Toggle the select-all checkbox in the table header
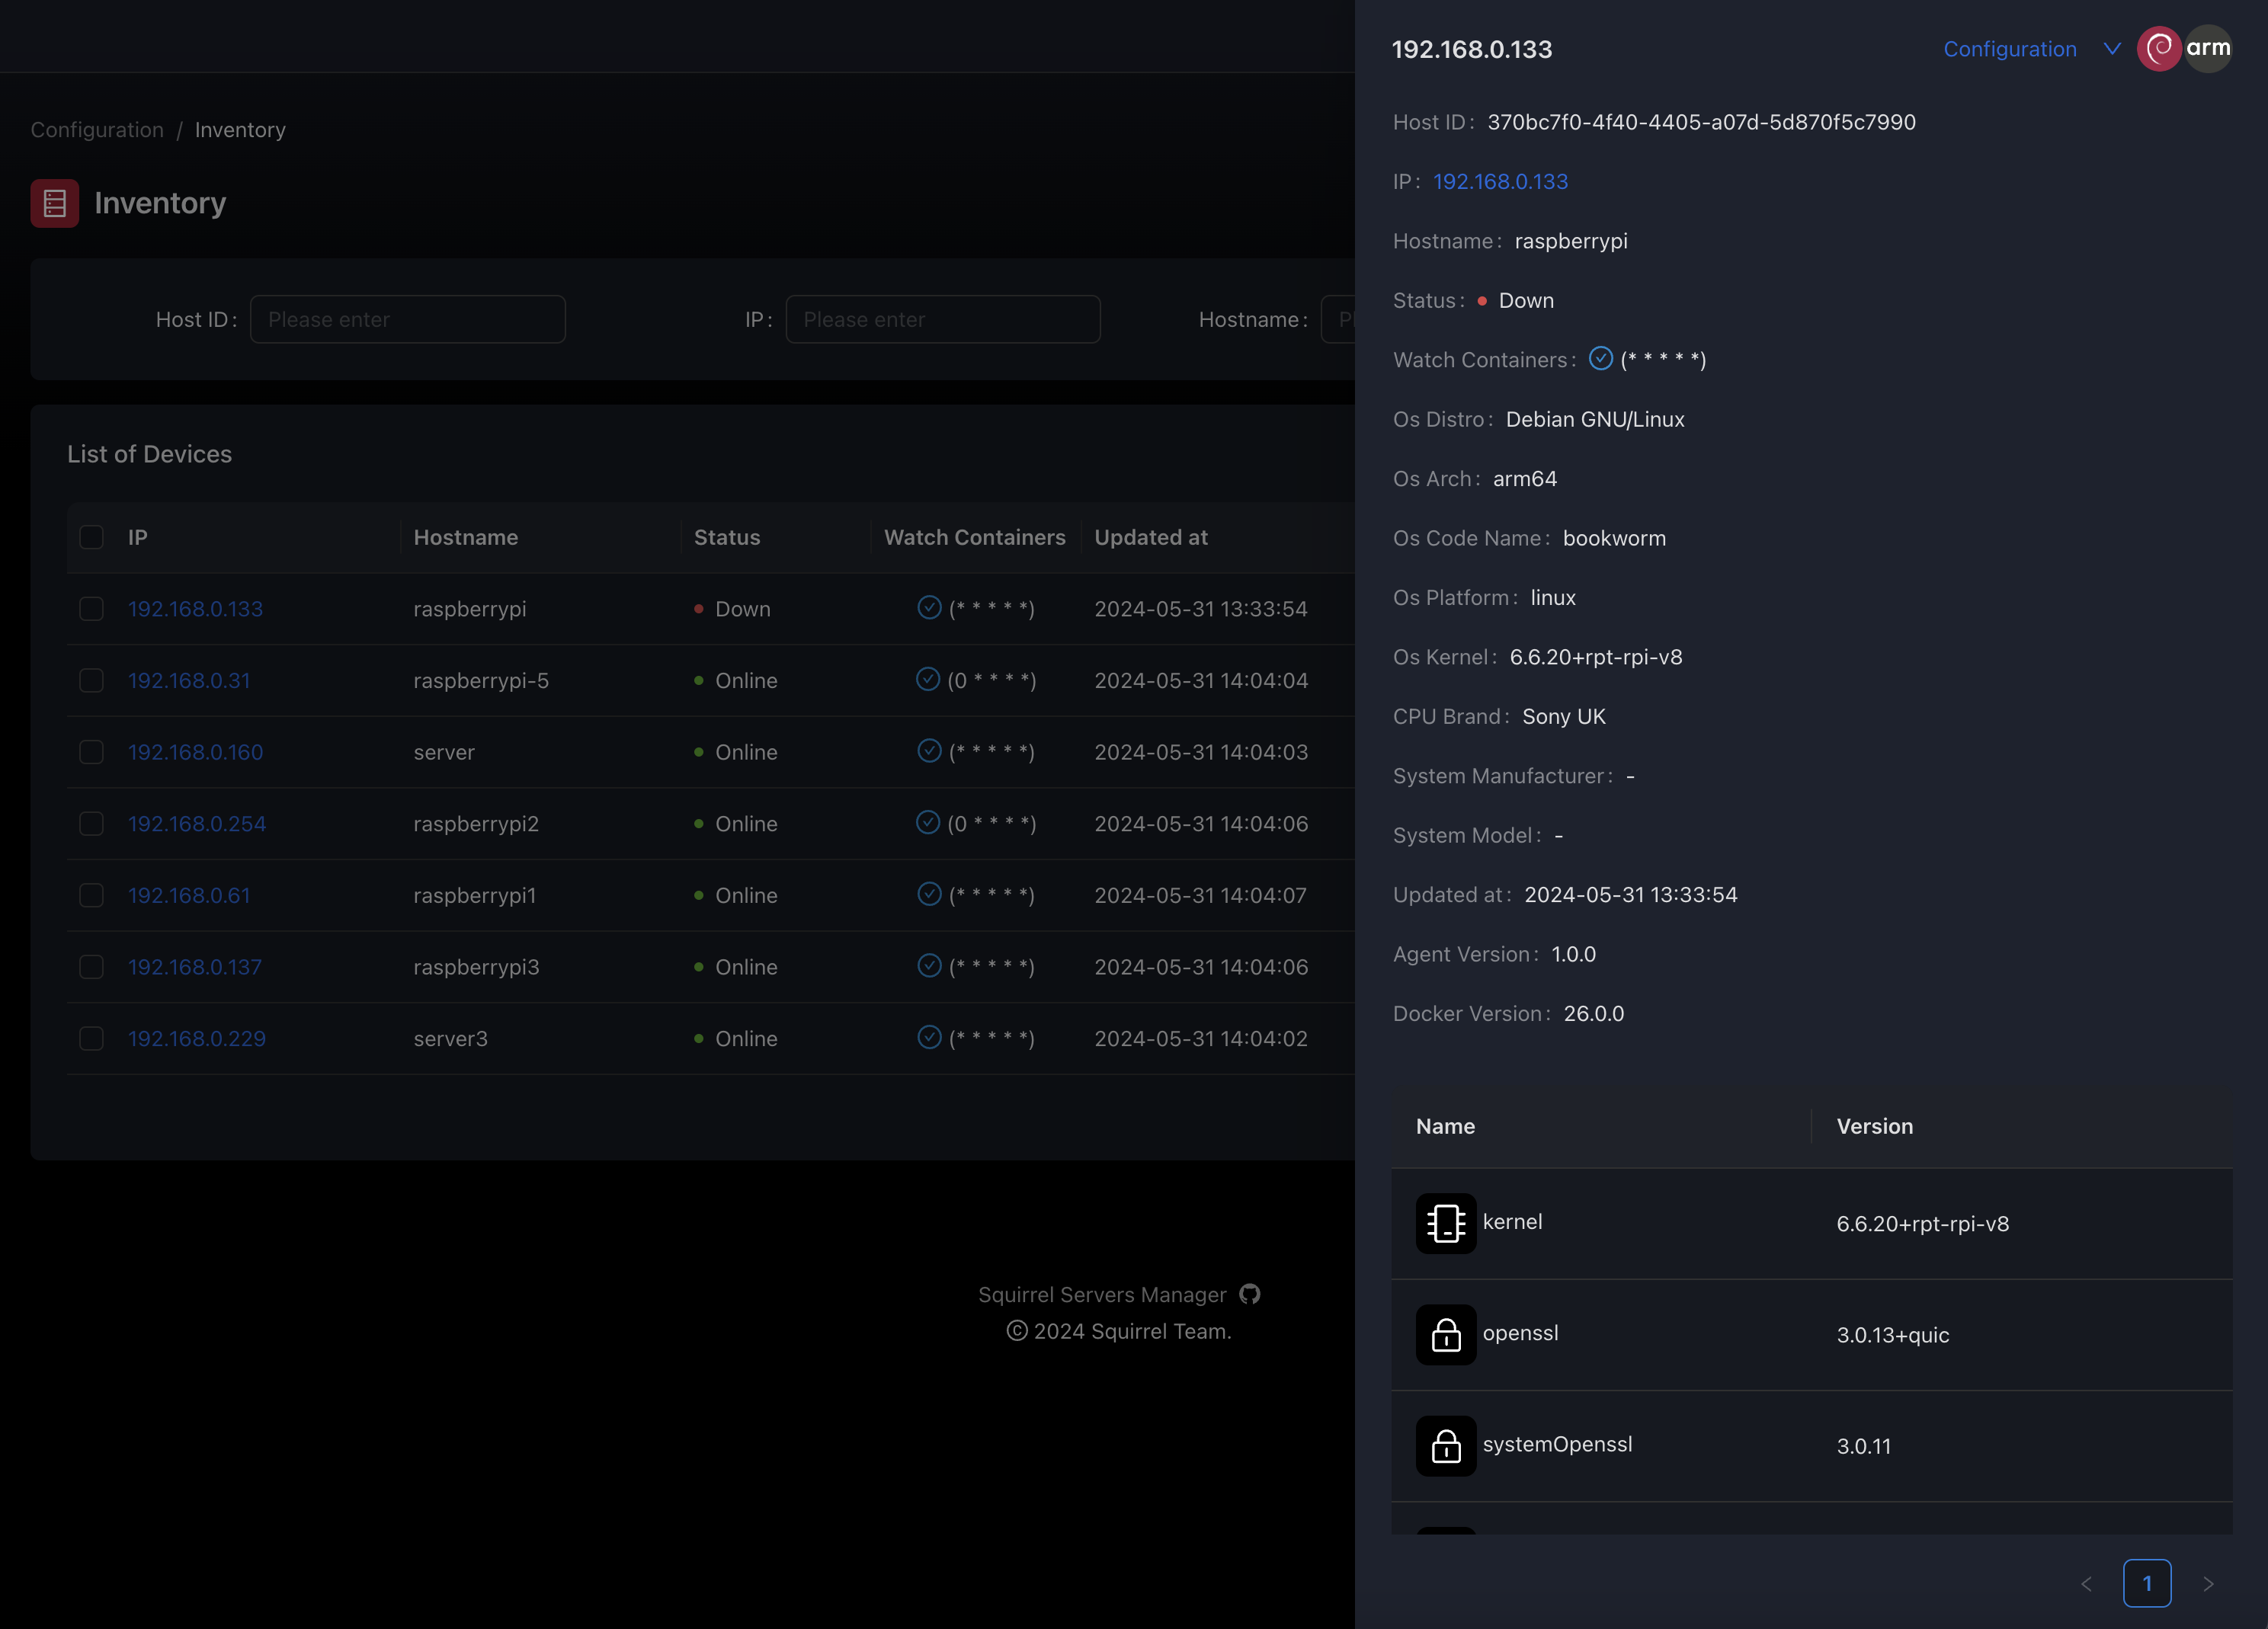 click(91, 537)
